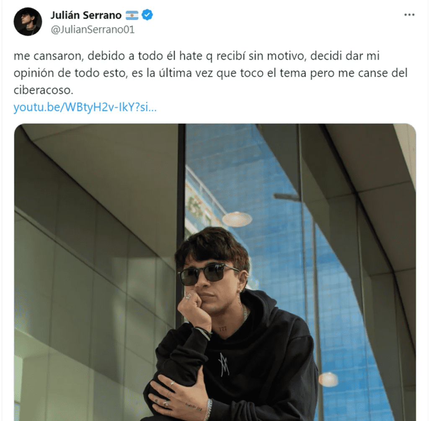Click the Julián Serrano display name
429x421 pixels.
(86, 15)
